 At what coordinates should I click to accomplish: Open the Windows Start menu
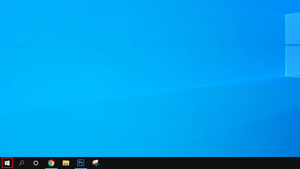tap(7, 163)
